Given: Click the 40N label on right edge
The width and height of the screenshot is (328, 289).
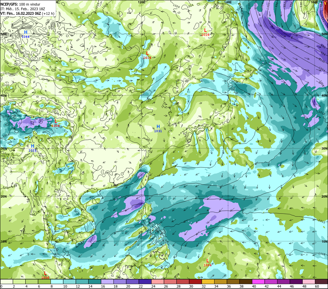Looking at the screenshot, I should point(324,95).
